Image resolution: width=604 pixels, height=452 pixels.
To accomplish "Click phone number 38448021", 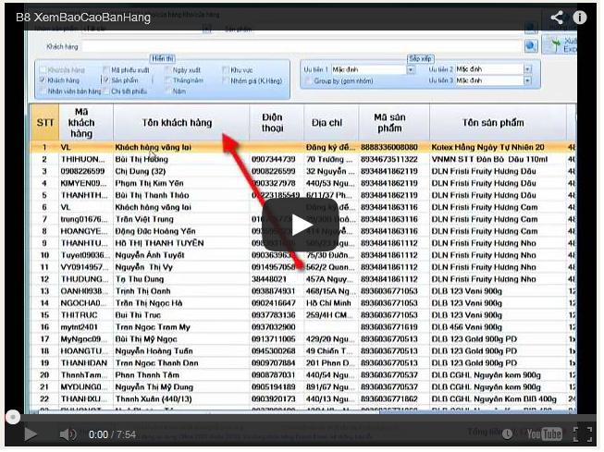I will (270, 280).
